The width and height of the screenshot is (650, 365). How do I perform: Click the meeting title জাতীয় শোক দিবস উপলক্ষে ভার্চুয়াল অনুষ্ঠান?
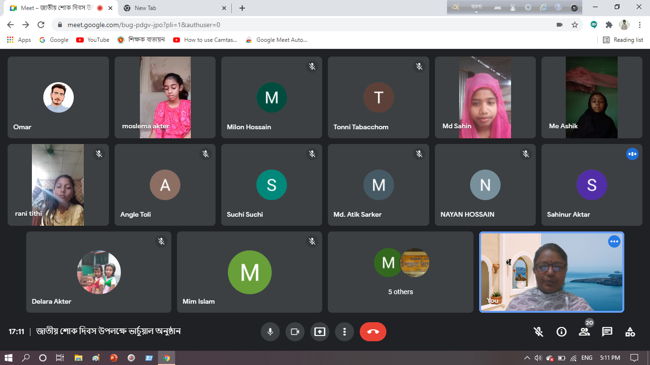(108, 331)
